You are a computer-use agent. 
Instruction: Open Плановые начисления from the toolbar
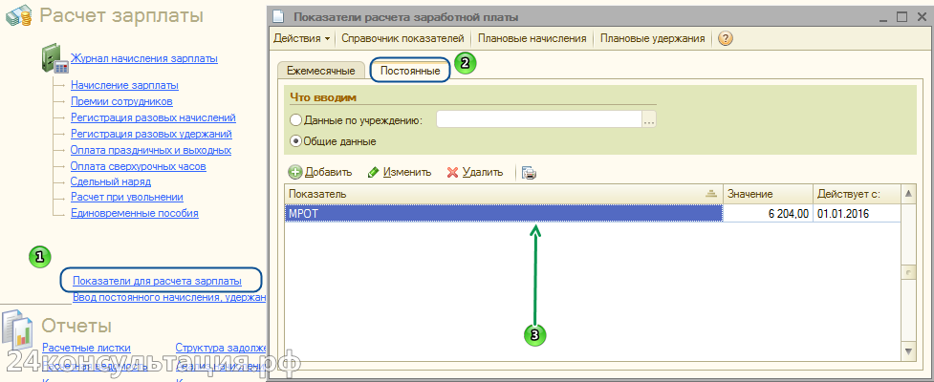click(x=532, y=39)
